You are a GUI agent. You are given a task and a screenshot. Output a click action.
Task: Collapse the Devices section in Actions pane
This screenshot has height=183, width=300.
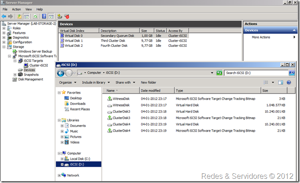(294, 30)
